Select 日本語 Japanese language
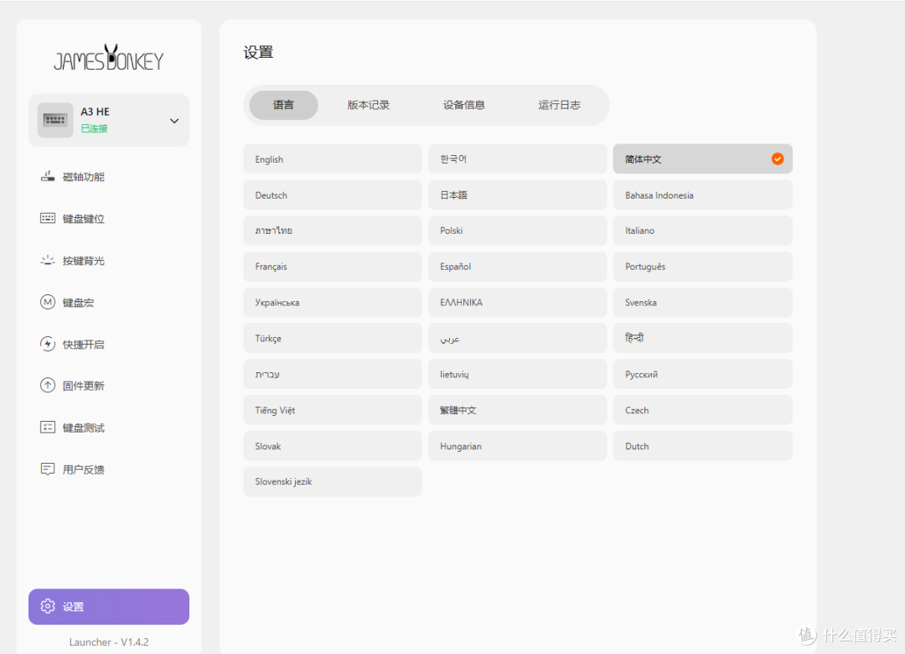 pos(518,195)
